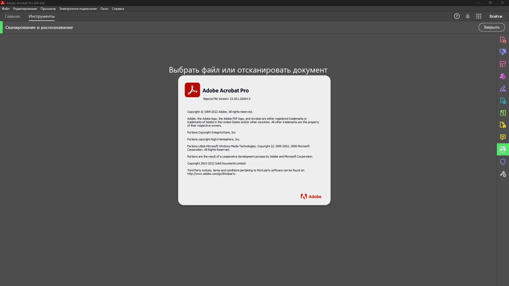Open the Файл menu
This screenshot has width=509, height=286.
pos(6,9)
